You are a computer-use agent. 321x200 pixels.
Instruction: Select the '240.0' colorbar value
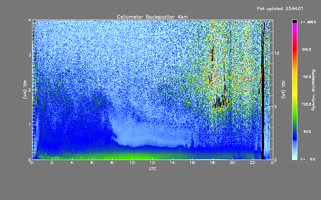tap(307, 49)
